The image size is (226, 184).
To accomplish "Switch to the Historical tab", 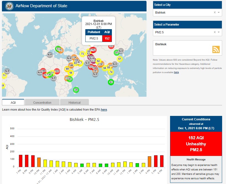I will [x=75, y=103].
